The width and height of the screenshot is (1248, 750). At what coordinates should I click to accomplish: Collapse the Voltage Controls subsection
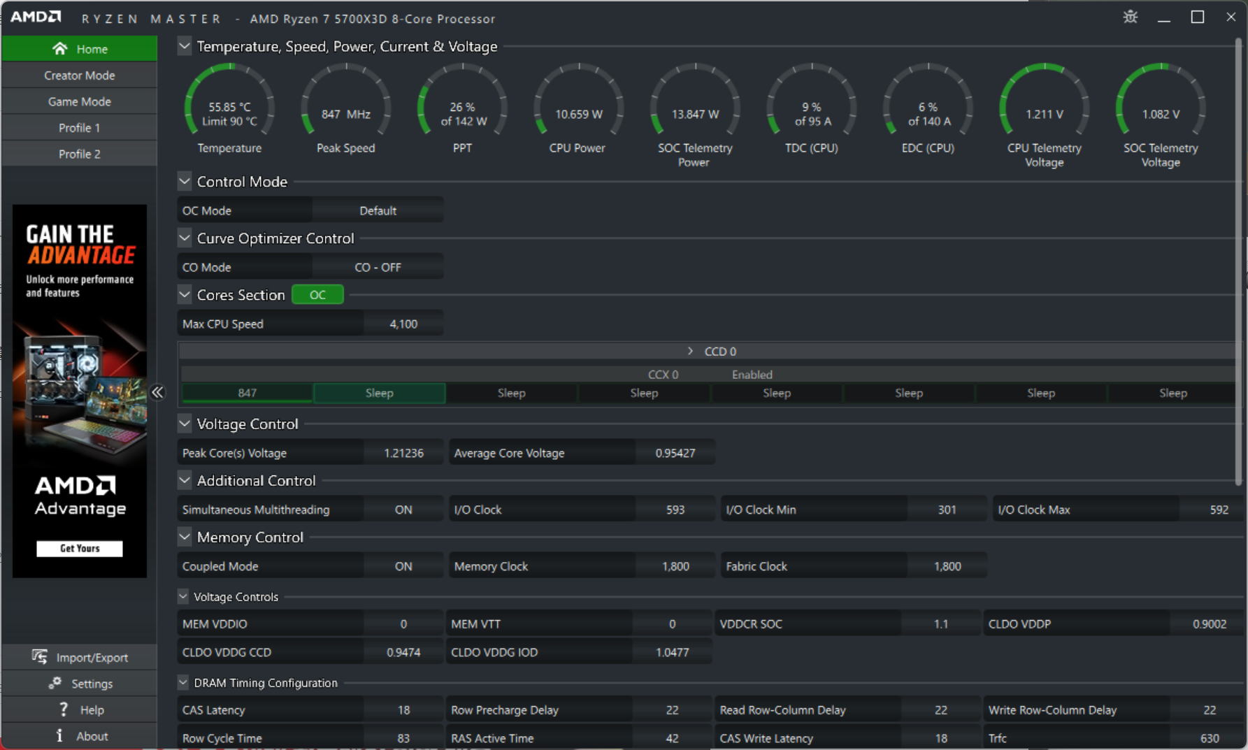[183, 596]
